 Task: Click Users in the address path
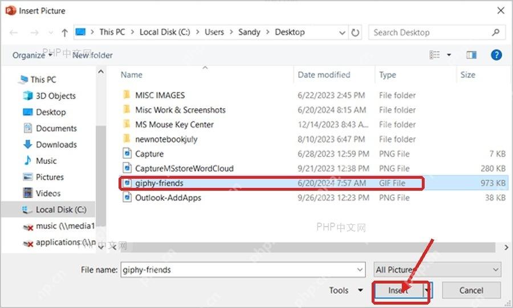(214, 32)
